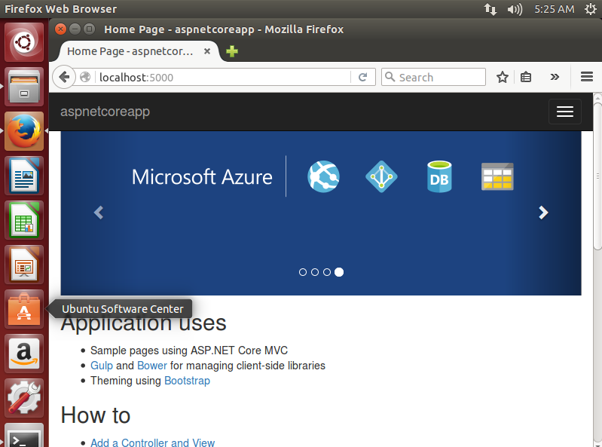Open System Settings wrench and gear icon
This screenshot has width=602, height=447.
pos(24,399)
